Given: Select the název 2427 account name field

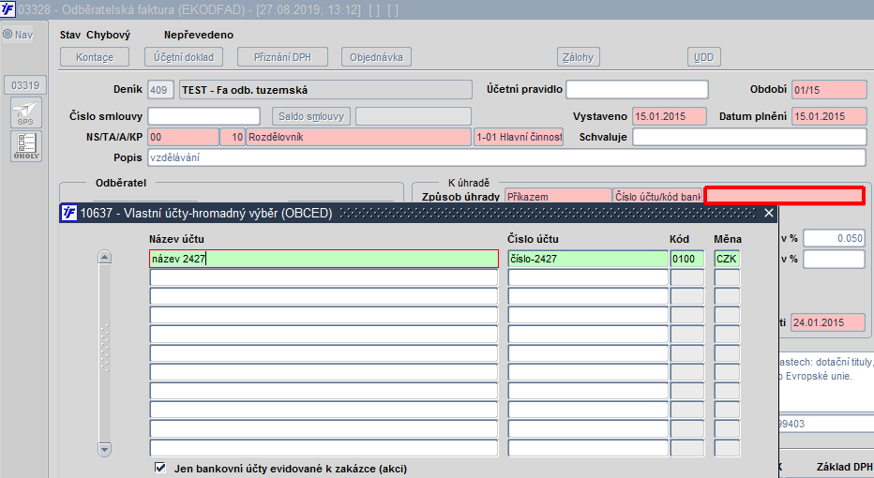Looking at the screenshot, I should pos(324,259).
